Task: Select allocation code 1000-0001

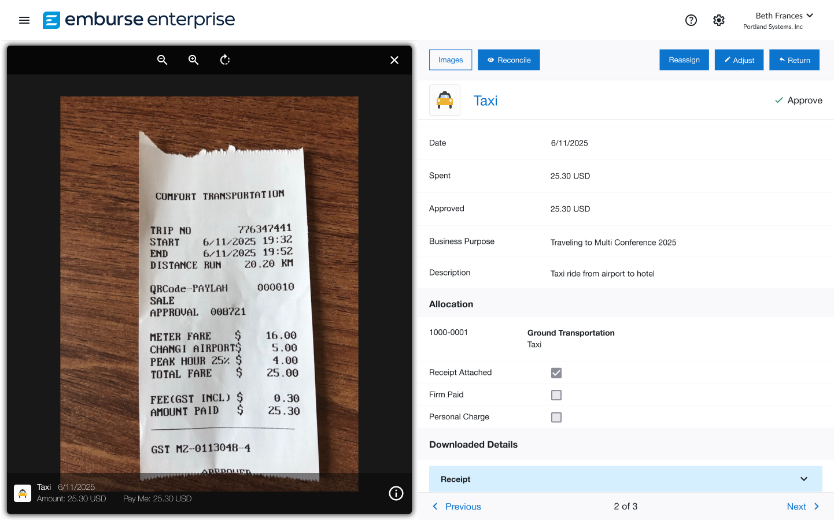Action: 448,333
